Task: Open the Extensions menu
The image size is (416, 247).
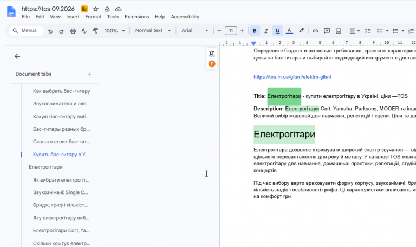Action: [x=137, y=17]
